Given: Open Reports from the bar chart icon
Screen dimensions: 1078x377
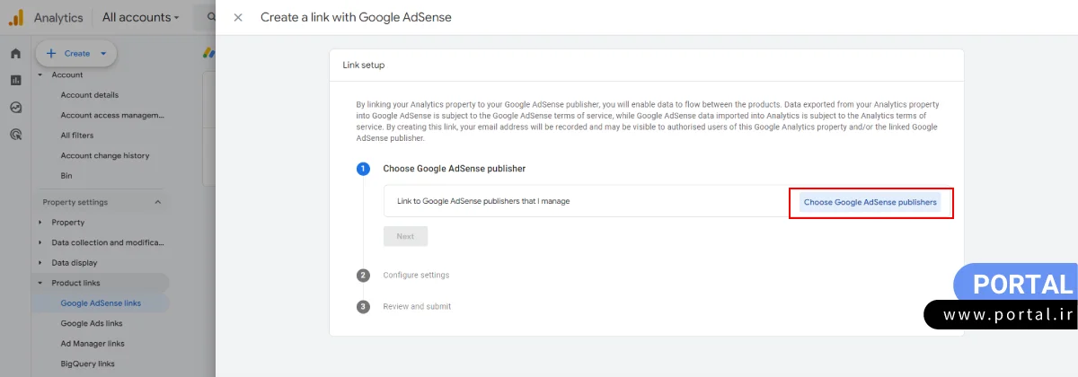Looking at the screenshot, I should click(15, 80).
